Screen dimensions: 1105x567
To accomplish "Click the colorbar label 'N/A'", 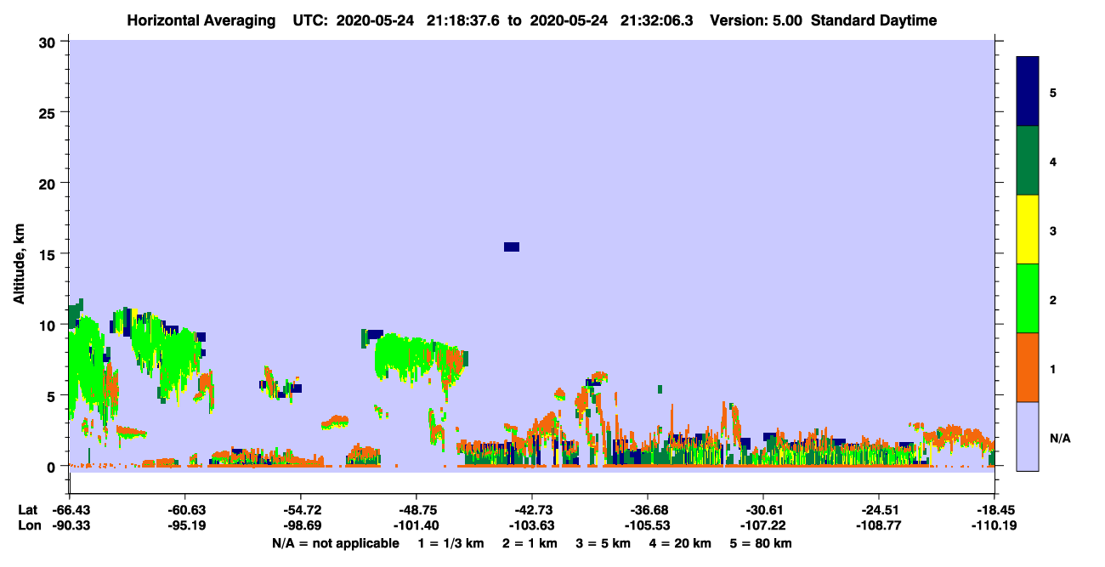I will 1060,438.
